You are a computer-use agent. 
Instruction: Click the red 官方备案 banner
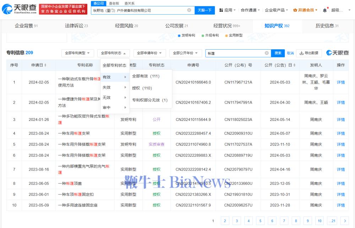(63, 9)
